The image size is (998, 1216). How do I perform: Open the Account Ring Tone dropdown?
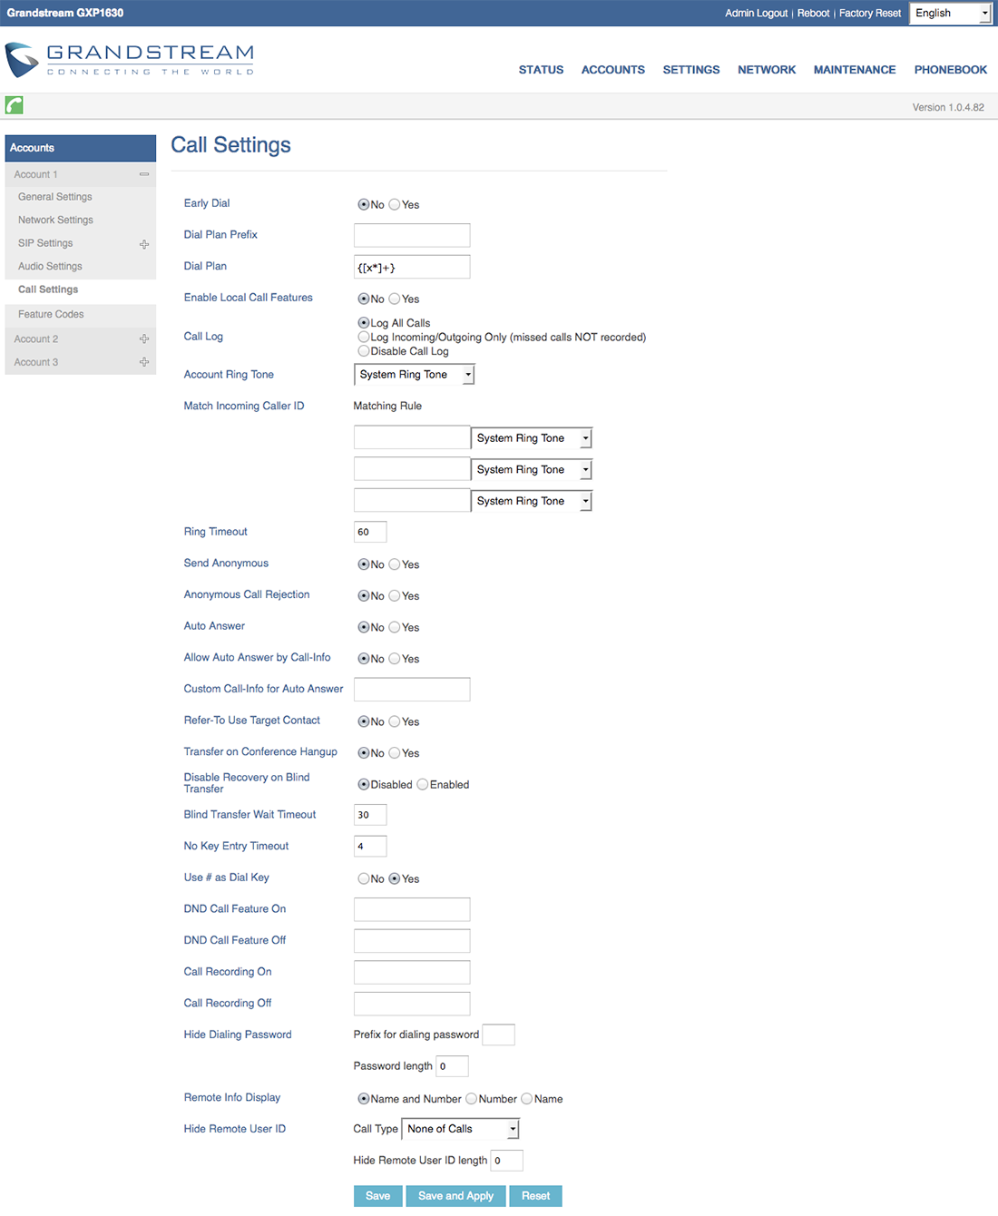(414, 375)
